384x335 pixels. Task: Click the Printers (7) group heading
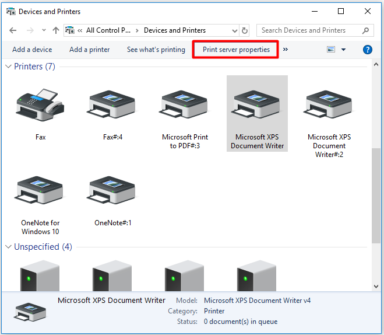pos(34,67)
